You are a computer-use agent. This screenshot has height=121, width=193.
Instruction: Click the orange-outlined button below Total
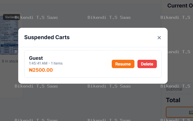[x=180, y=112]
